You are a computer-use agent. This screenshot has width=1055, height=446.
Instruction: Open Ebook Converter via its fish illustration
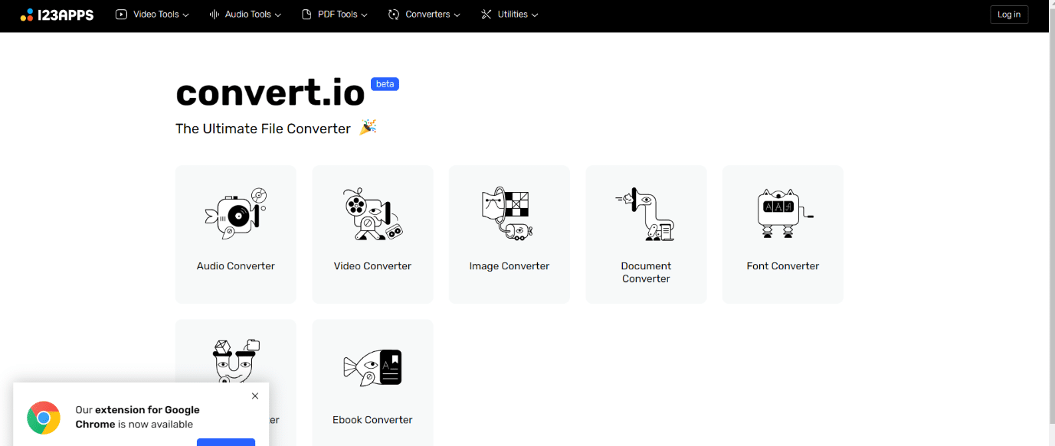coord(372,367)
